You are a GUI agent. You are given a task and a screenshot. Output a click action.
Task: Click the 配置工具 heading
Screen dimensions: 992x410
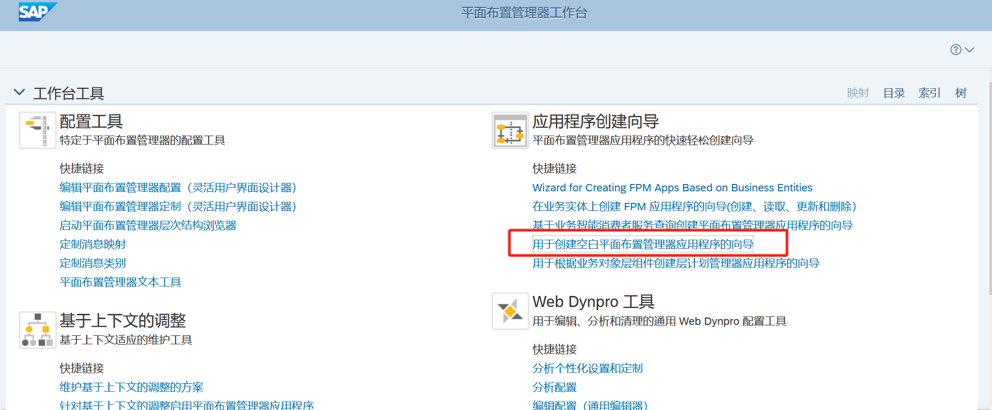pos(91,121)
